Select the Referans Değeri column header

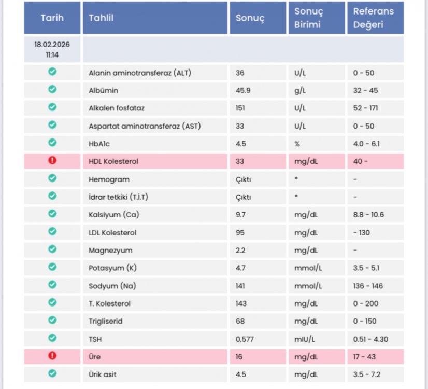[376, 18]
